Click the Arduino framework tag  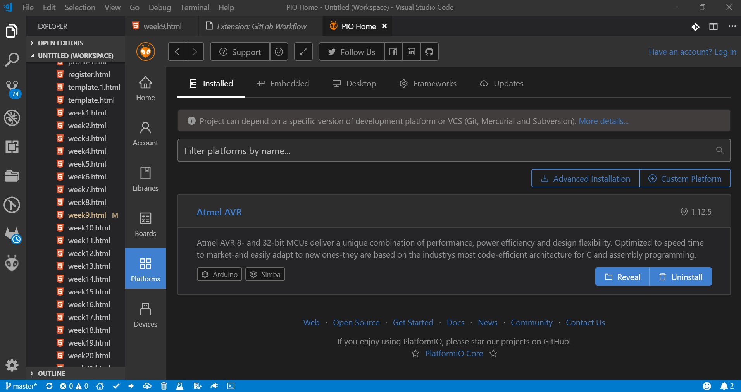click(x=219, y=274)
